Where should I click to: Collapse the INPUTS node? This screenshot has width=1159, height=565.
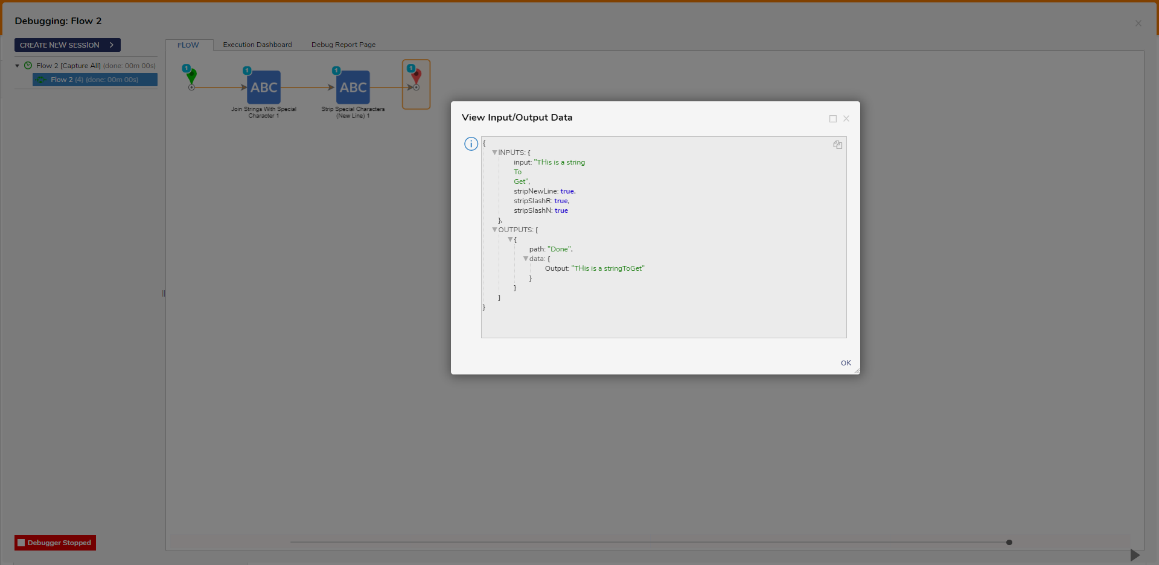point(494,153)
